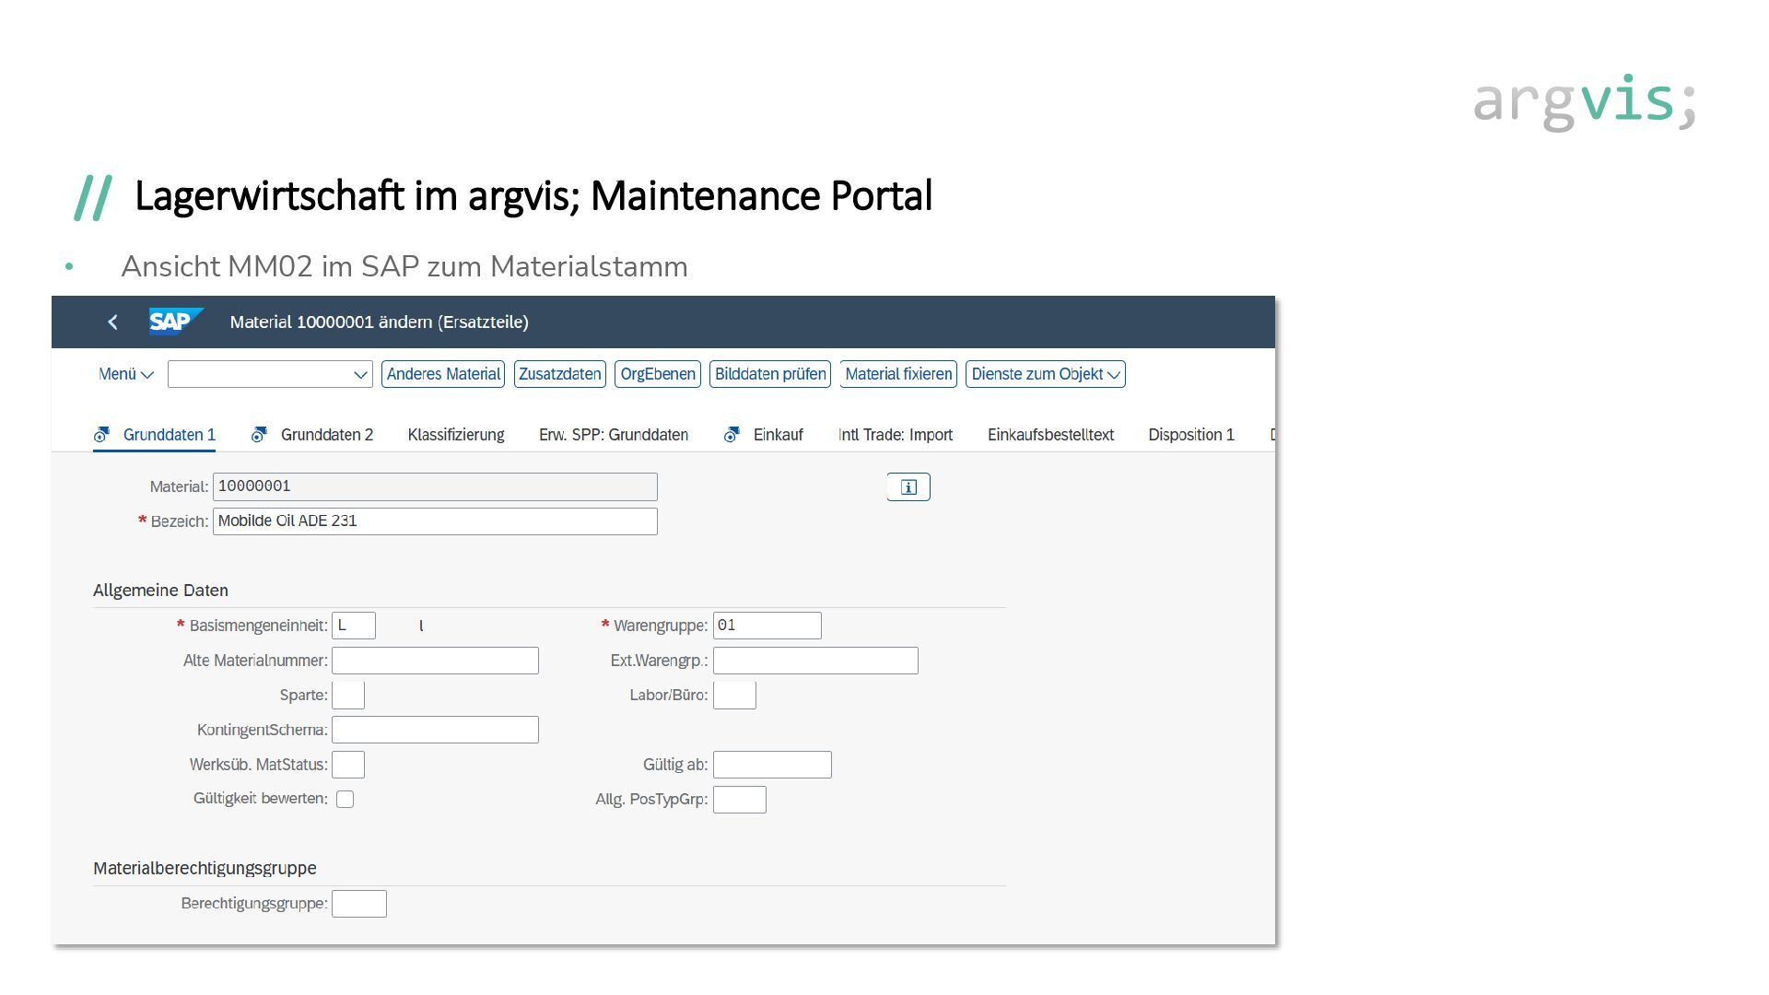
Task: Open the Menü dropdown
Action: pyautogui.click(x=126, y=374)
